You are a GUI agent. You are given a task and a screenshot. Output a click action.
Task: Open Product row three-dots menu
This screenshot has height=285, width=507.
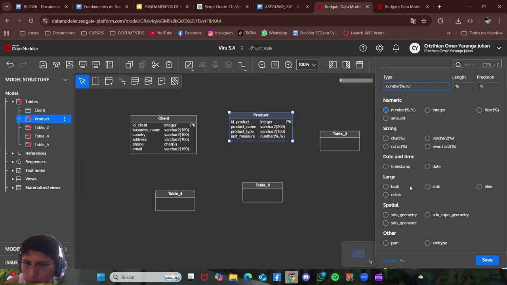(x=64, y=119)
